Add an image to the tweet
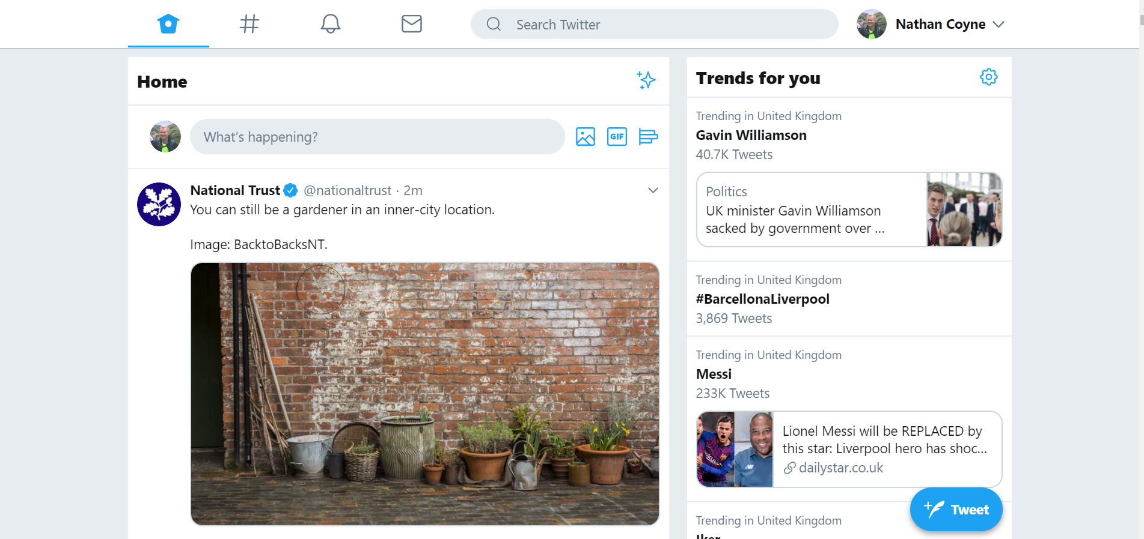The width and height of the screenshot is (1144, 539). (585, 137)
